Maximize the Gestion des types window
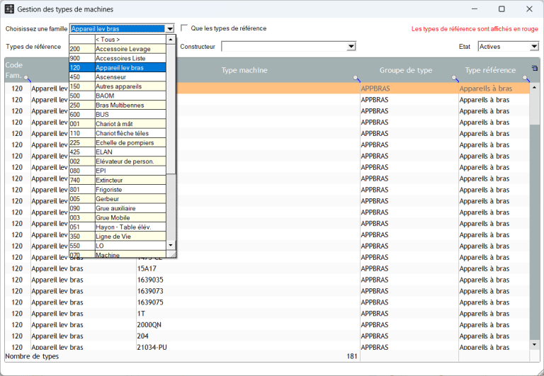The image size is (544, 376). click(x=501, y=9)
